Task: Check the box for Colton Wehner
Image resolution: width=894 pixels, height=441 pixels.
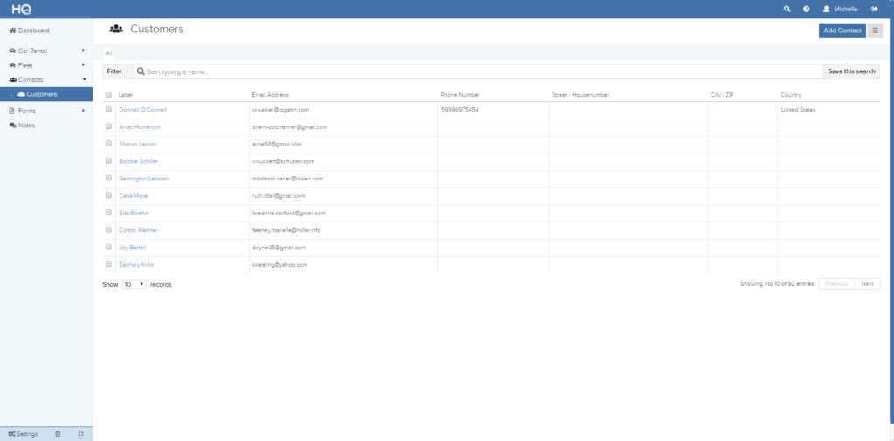Action: 108,229
